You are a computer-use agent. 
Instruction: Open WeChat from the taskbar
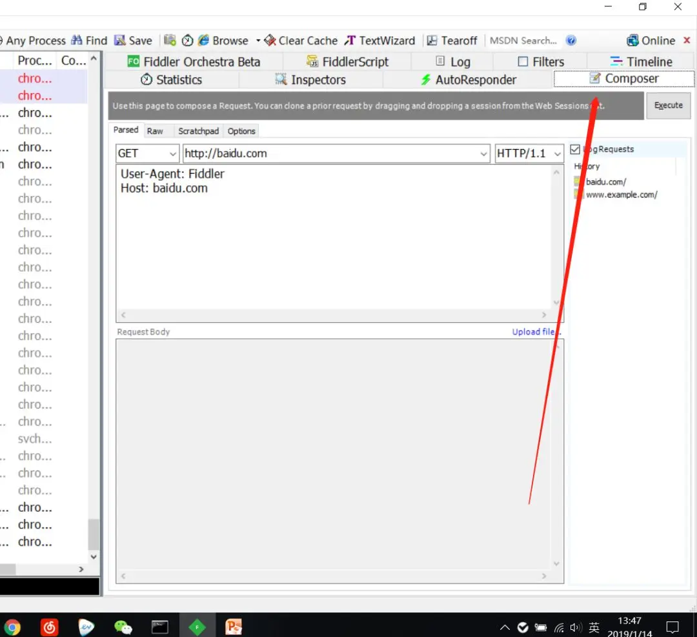tap(123, 627)
